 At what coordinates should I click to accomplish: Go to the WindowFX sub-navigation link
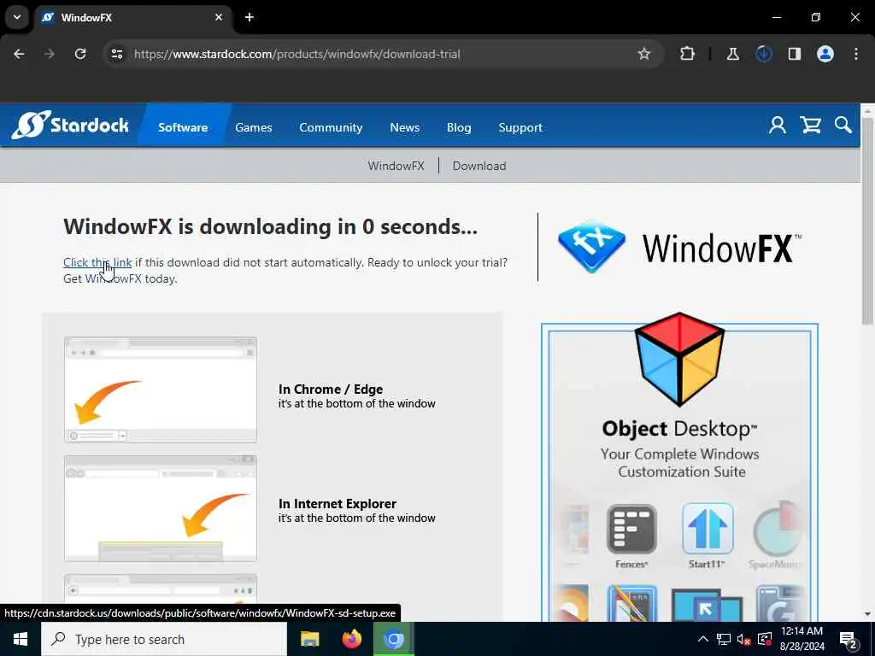(396, 166)
